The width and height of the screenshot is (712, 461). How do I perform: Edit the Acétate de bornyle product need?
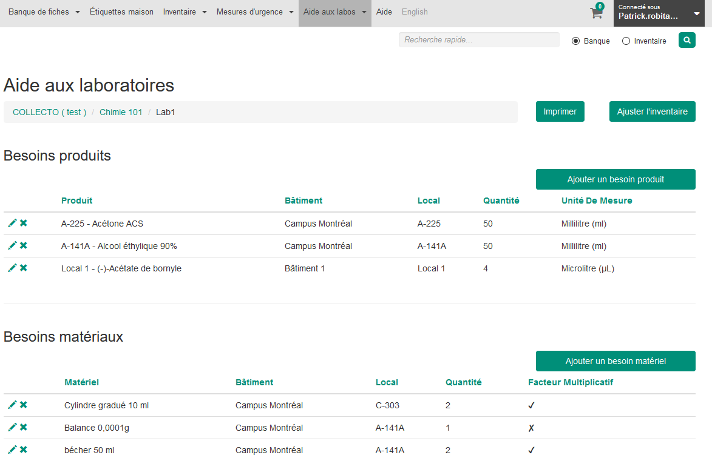12,268
